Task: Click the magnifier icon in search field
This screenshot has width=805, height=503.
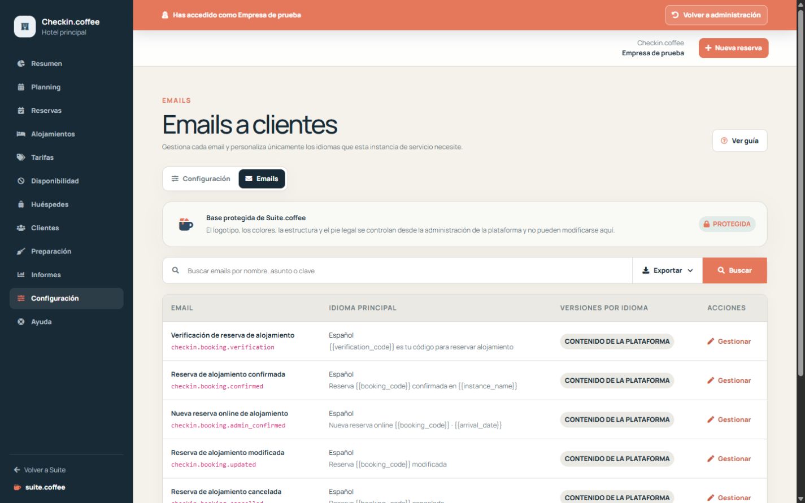Action: click(x=176, y=270)
